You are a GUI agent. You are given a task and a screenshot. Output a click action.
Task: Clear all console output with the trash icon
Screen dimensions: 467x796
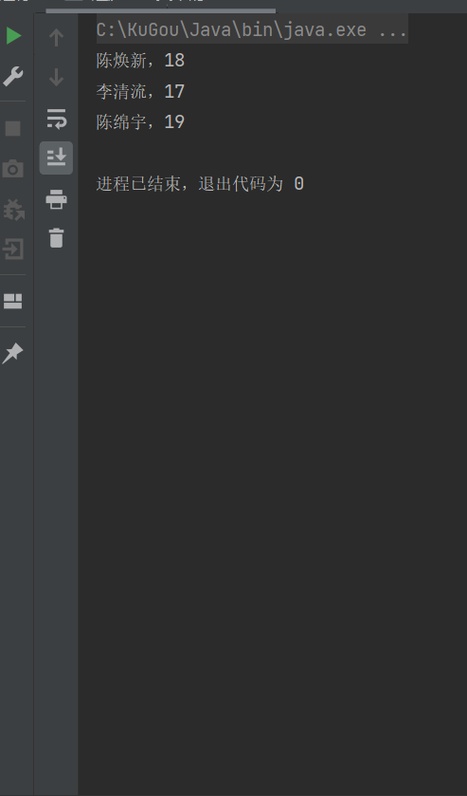point(56,238)
